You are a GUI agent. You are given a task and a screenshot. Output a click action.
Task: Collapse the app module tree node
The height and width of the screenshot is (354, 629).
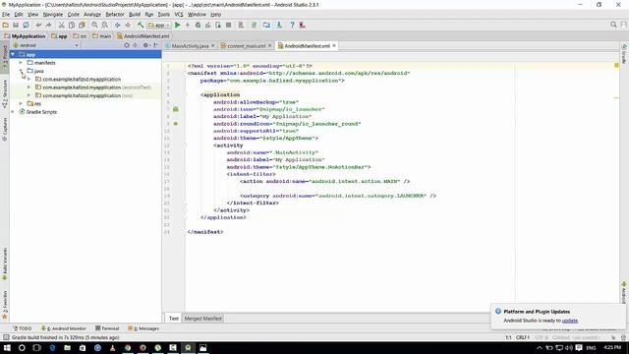coord(13,54)
